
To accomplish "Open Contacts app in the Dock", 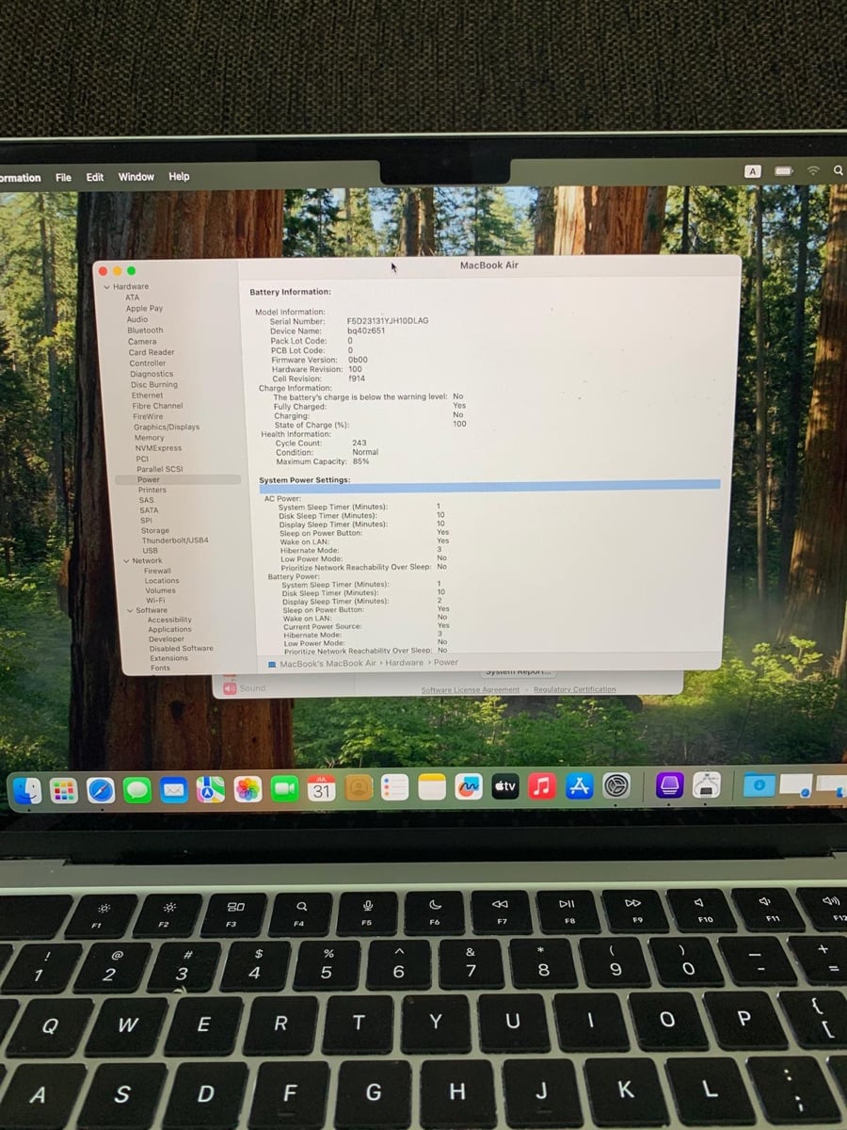I will coord(359,788).
